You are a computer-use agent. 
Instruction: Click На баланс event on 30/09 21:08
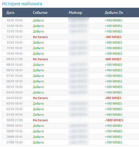click(41, 120)
